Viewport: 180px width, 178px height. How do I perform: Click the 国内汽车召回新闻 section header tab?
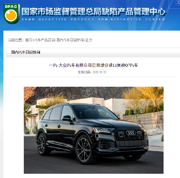(26, 52)
